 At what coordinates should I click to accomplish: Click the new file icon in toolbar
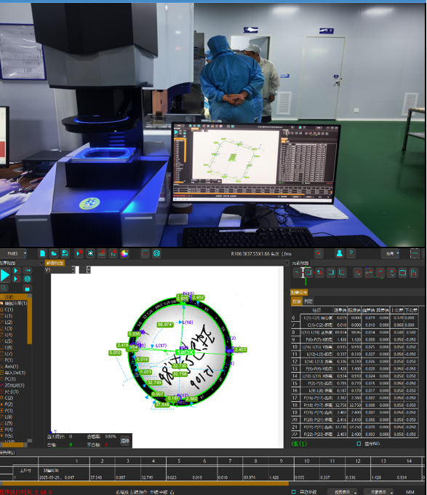[x=43, y=253]
